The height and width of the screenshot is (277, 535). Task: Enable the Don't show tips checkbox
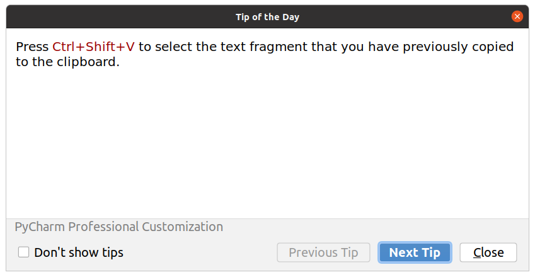pyautogui.click(x=23, y=252)
